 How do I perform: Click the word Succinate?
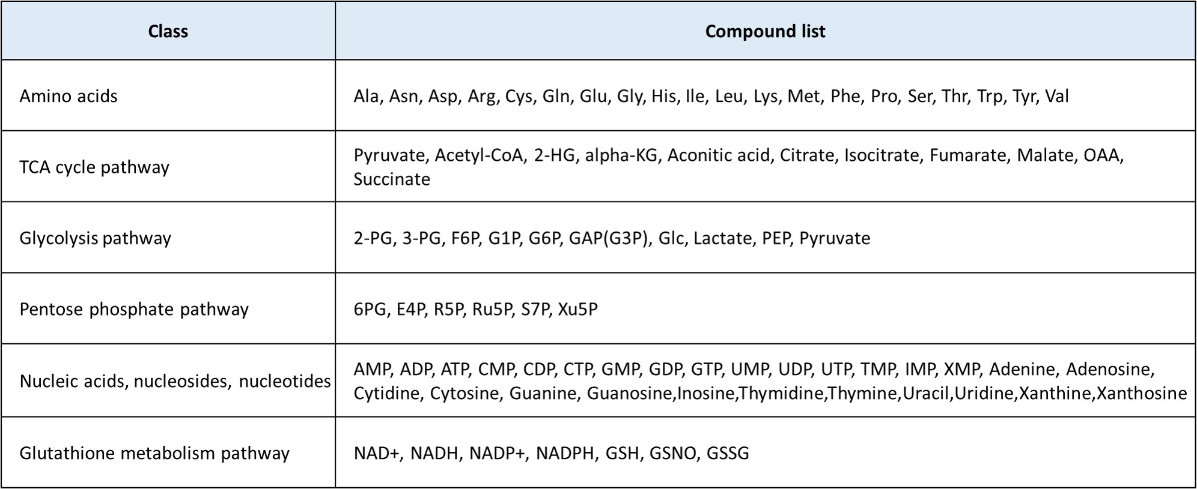[x=392, y=179]
